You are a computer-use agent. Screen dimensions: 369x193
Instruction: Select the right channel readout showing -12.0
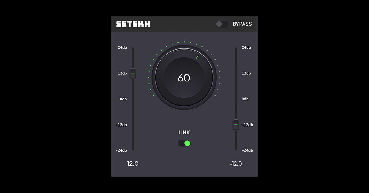pyautogui.click(x=236, y=164)
